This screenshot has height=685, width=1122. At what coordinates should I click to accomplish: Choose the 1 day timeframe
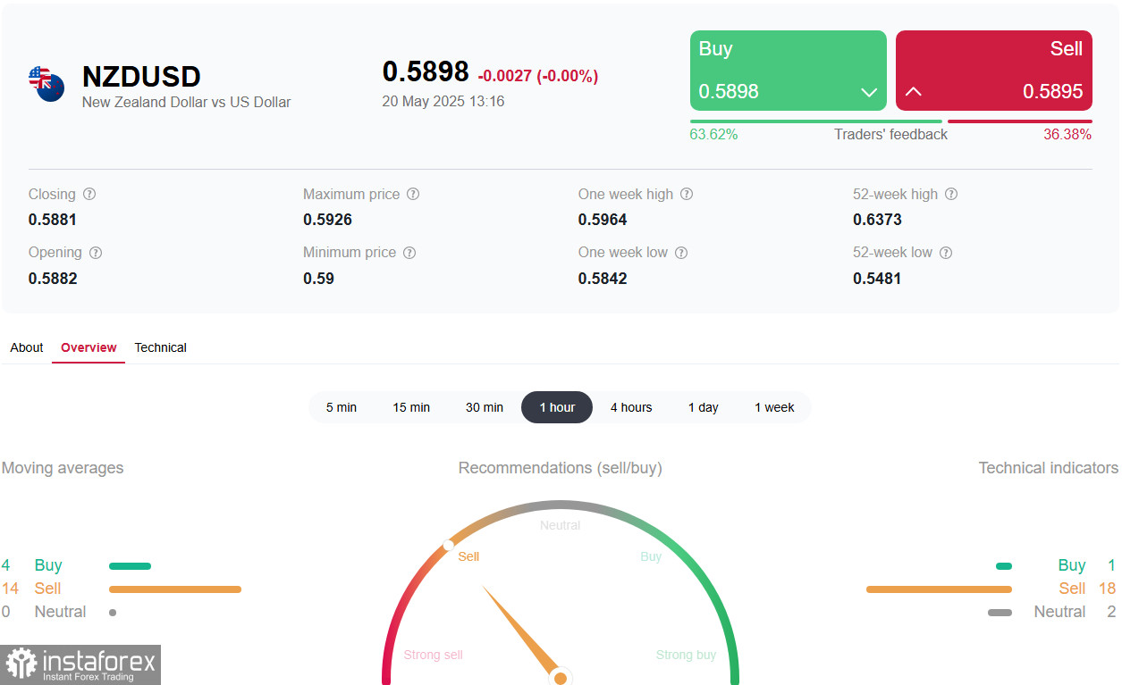[x=704, y=407]
